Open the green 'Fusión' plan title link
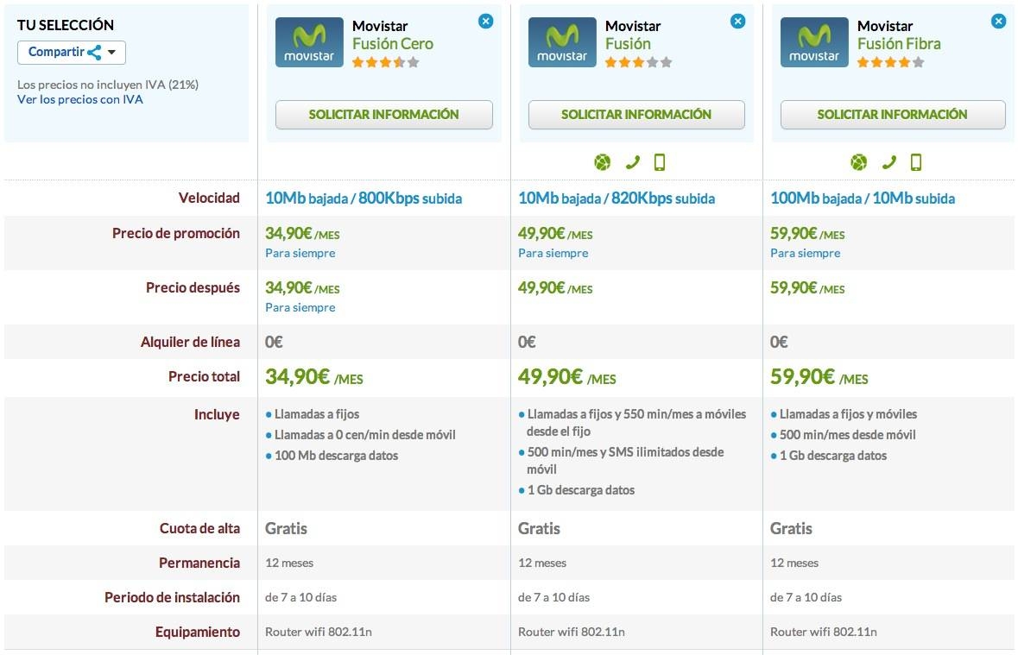1018x655 pixels. pos(628,43)
